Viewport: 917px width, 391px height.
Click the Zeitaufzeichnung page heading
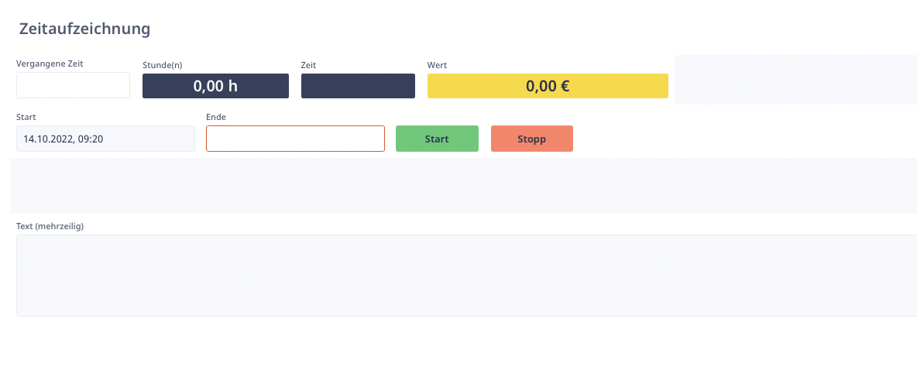pos(84,29)
